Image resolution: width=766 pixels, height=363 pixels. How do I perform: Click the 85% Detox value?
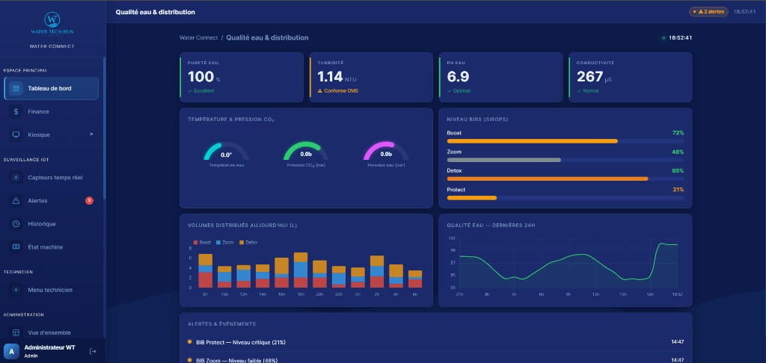[x=678, y=171]
